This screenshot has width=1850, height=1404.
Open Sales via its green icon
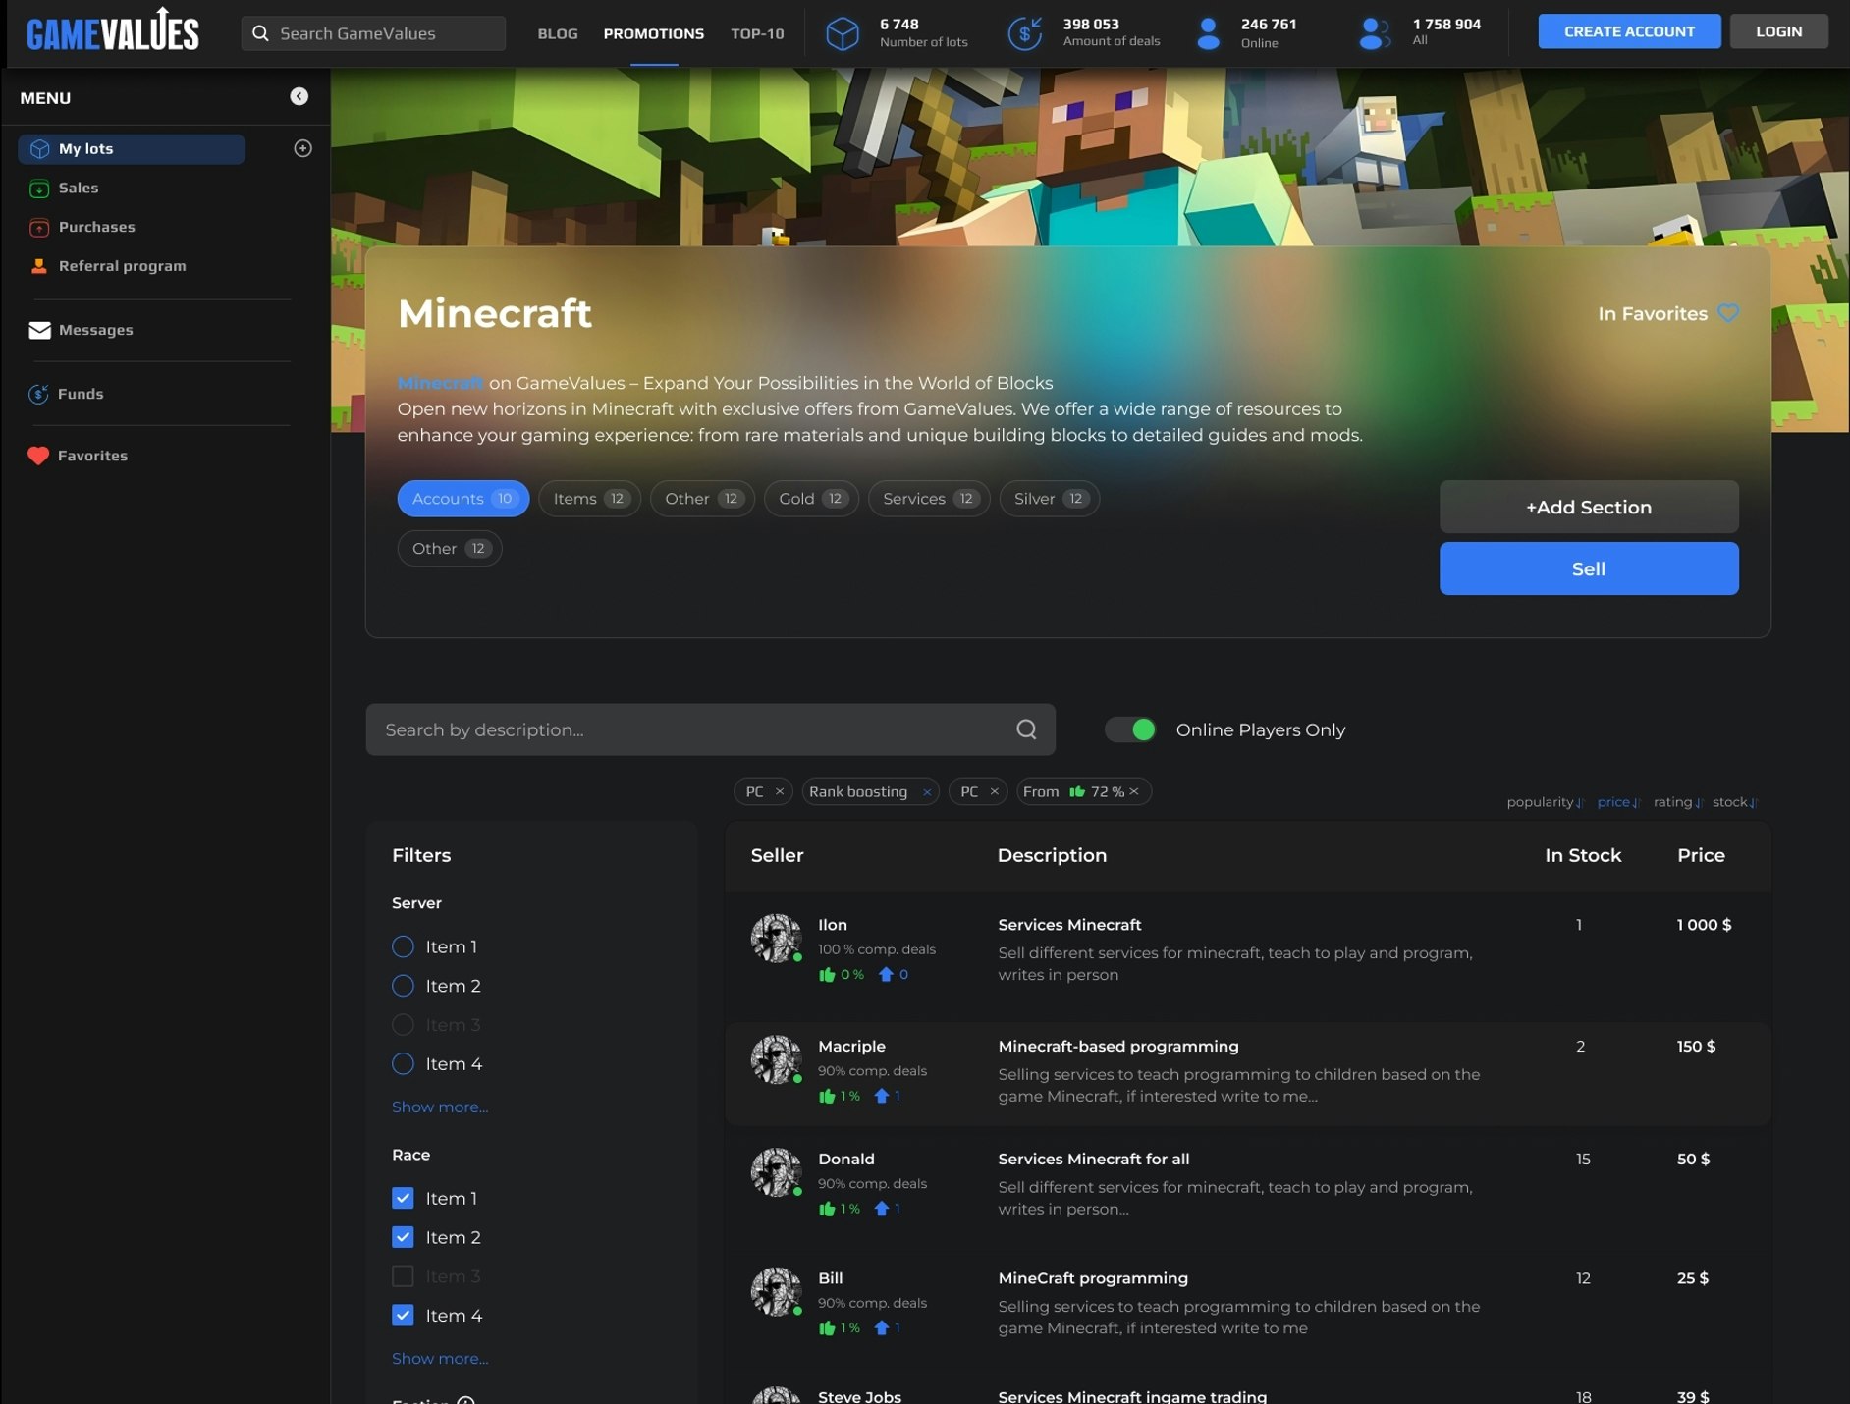[39, 189]
